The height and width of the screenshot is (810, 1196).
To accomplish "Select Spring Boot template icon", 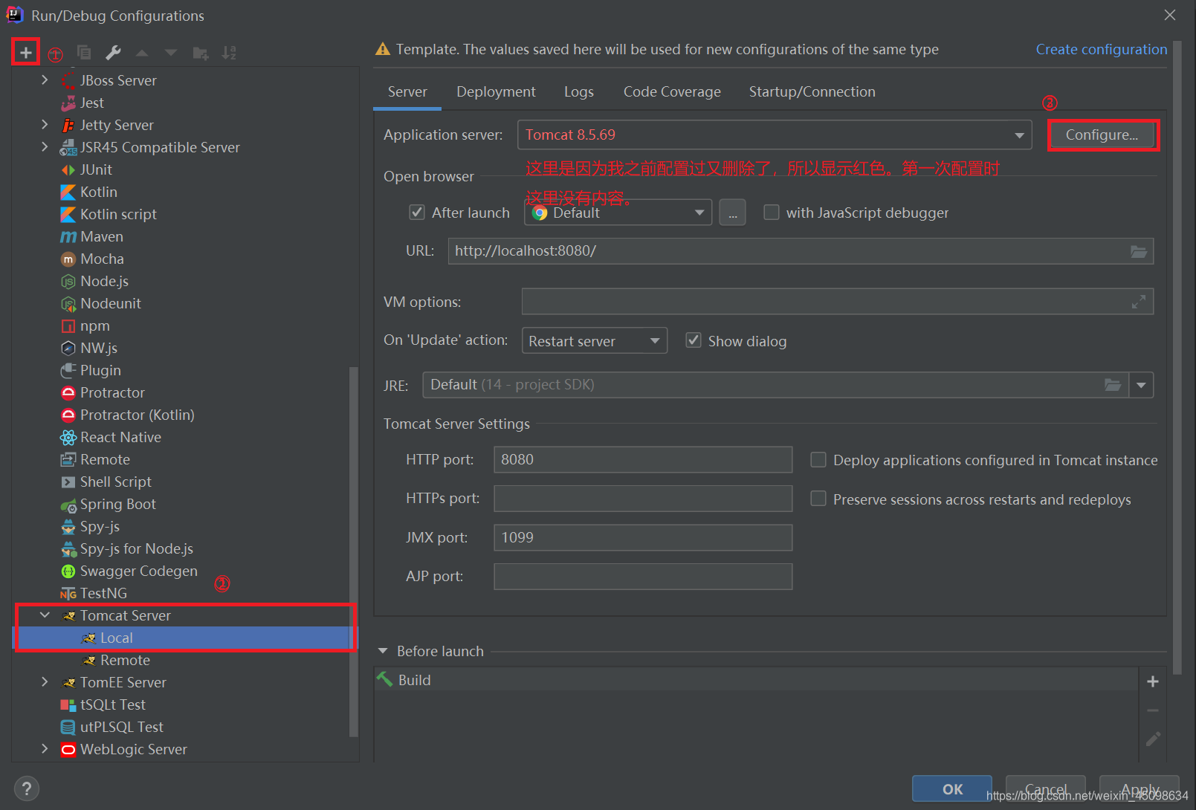I will pyautogui.click(x=68, y=505).
